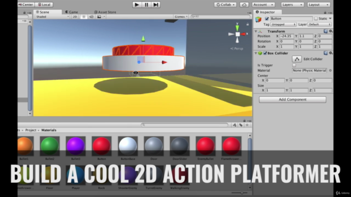Open Transform help book icon
The width and height of the screenshot is (351, 197).
pyautogui.click(x=326, y=31)
